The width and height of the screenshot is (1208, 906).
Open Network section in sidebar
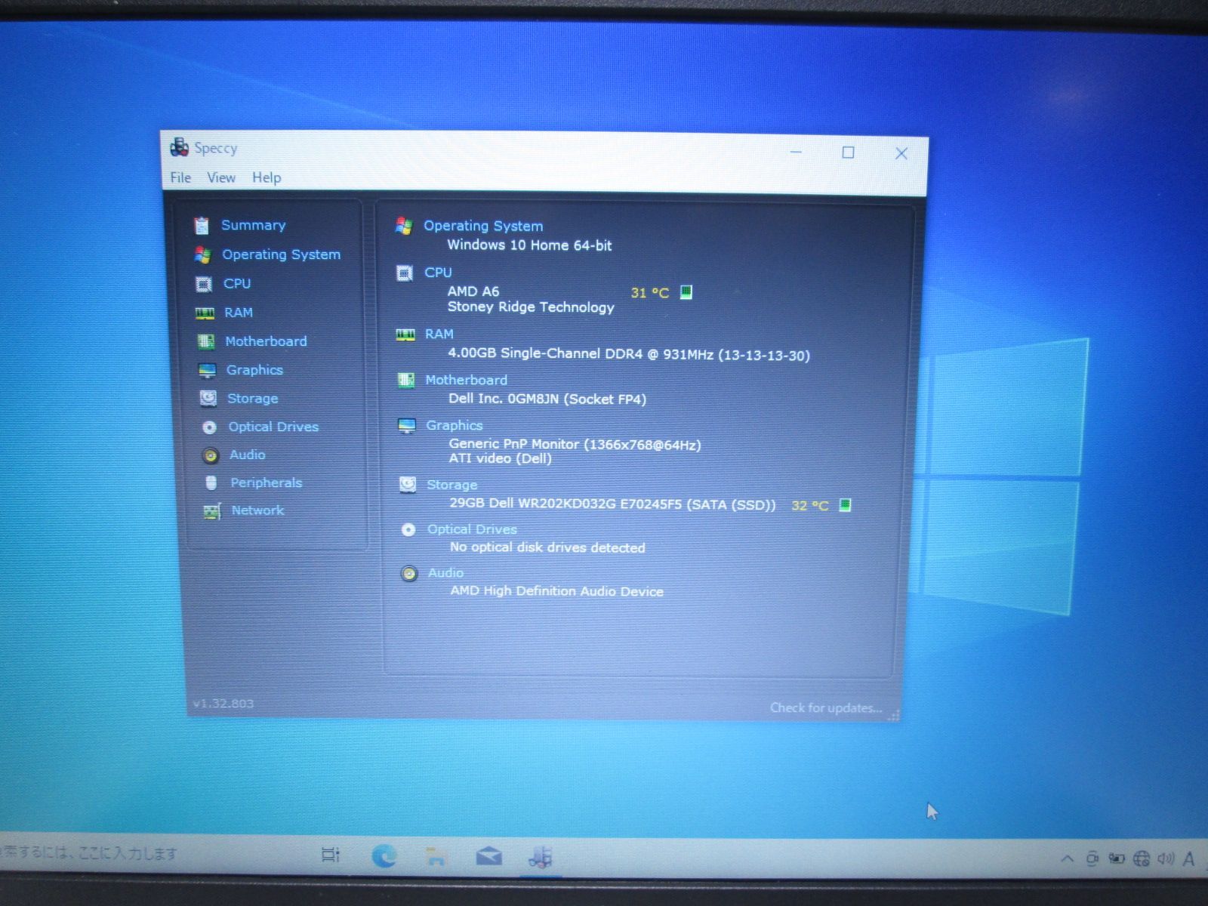point(257,510)
